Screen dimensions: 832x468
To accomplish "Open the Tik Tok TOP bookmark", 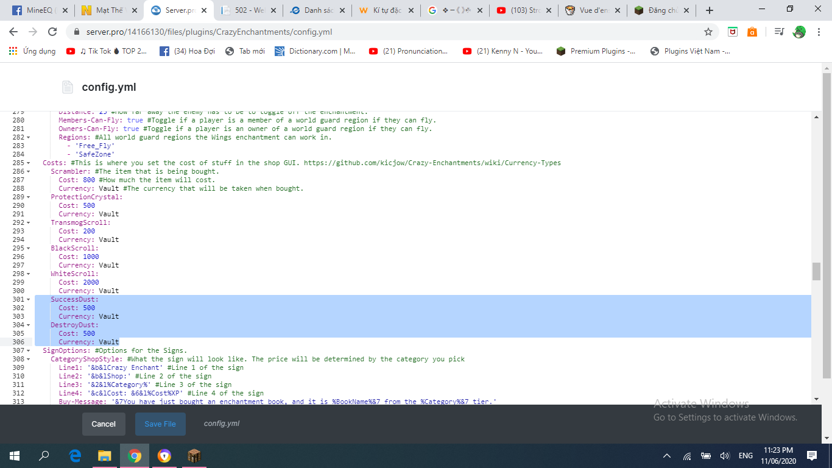I will (x=107, y=51).
